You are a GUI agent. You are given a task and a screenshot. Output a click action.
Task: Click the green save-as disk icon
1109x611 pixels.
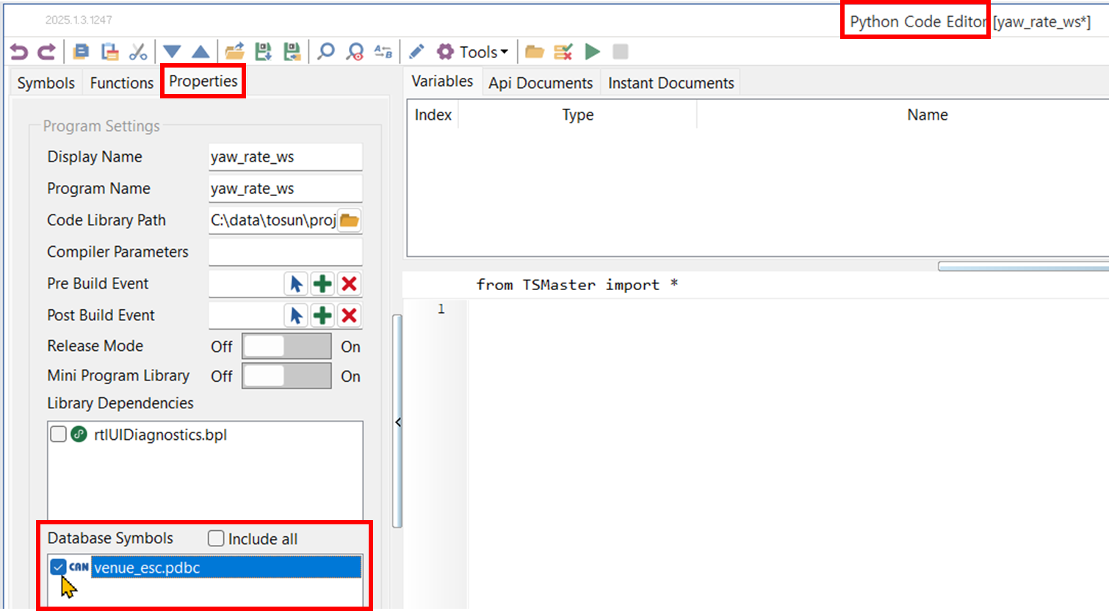(x=292, y=52)
